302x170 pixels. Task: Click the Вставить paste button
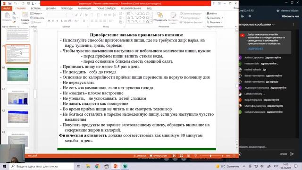point(7,17)
